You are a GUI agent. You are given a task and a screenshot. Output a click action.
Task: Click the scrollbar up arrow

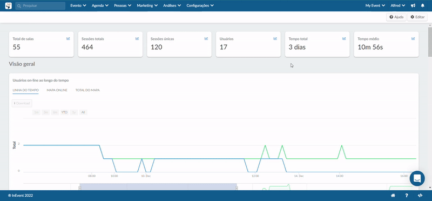(x=430, y=25)
